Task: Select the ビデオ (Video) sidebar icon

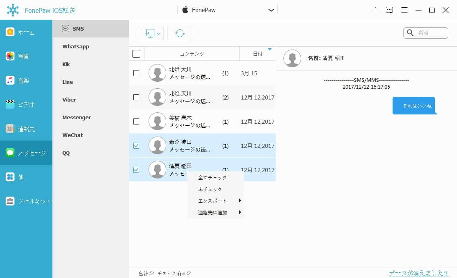Action: pos(11,104)
